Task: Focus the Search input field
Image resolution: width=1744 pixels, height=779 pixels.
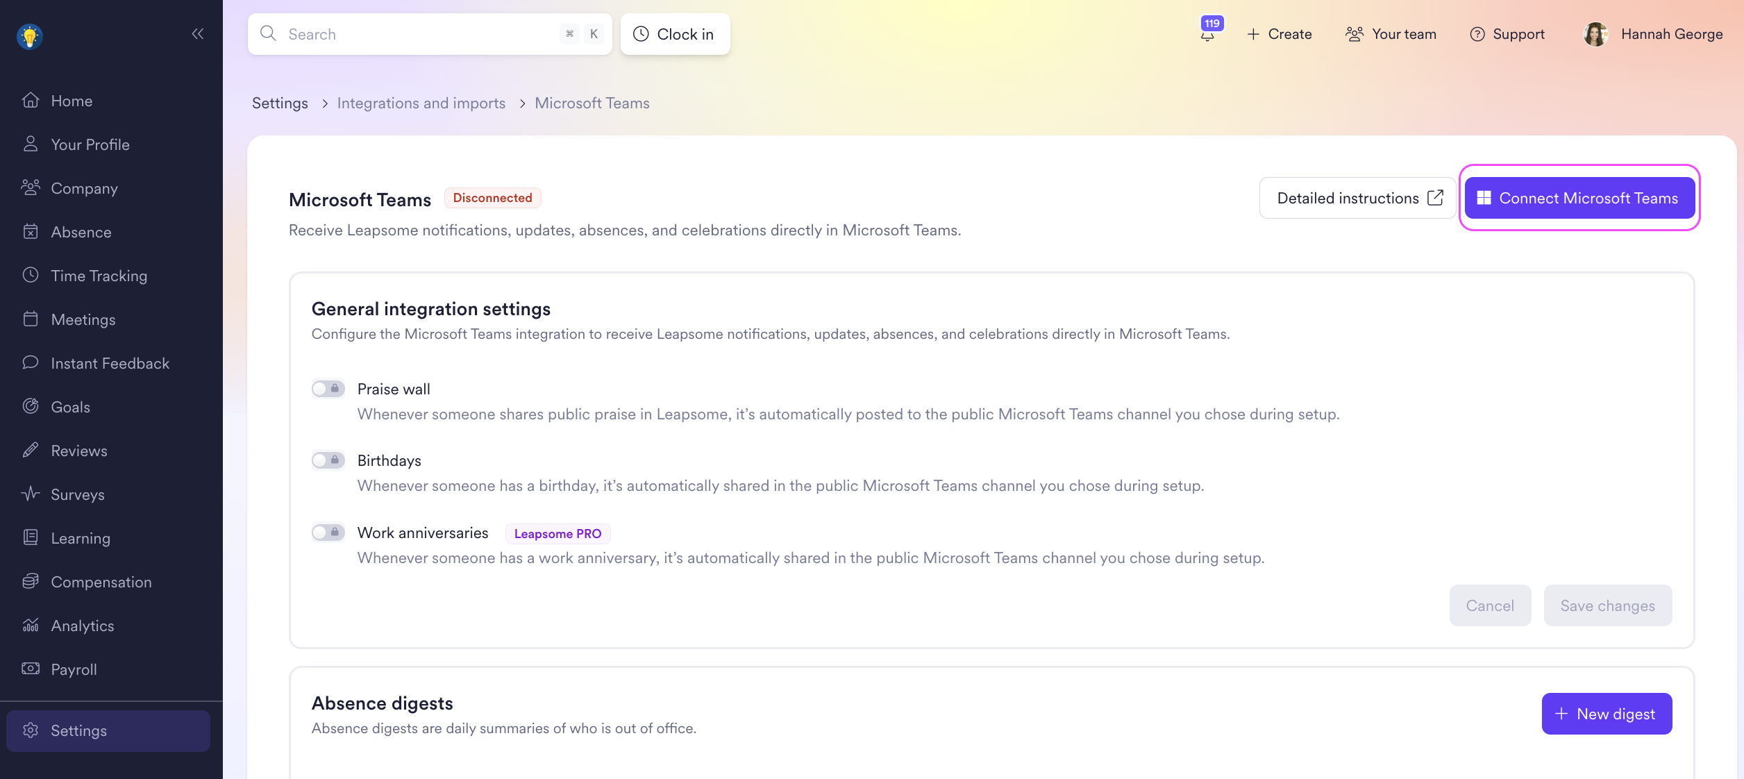Action: (417, 34)
